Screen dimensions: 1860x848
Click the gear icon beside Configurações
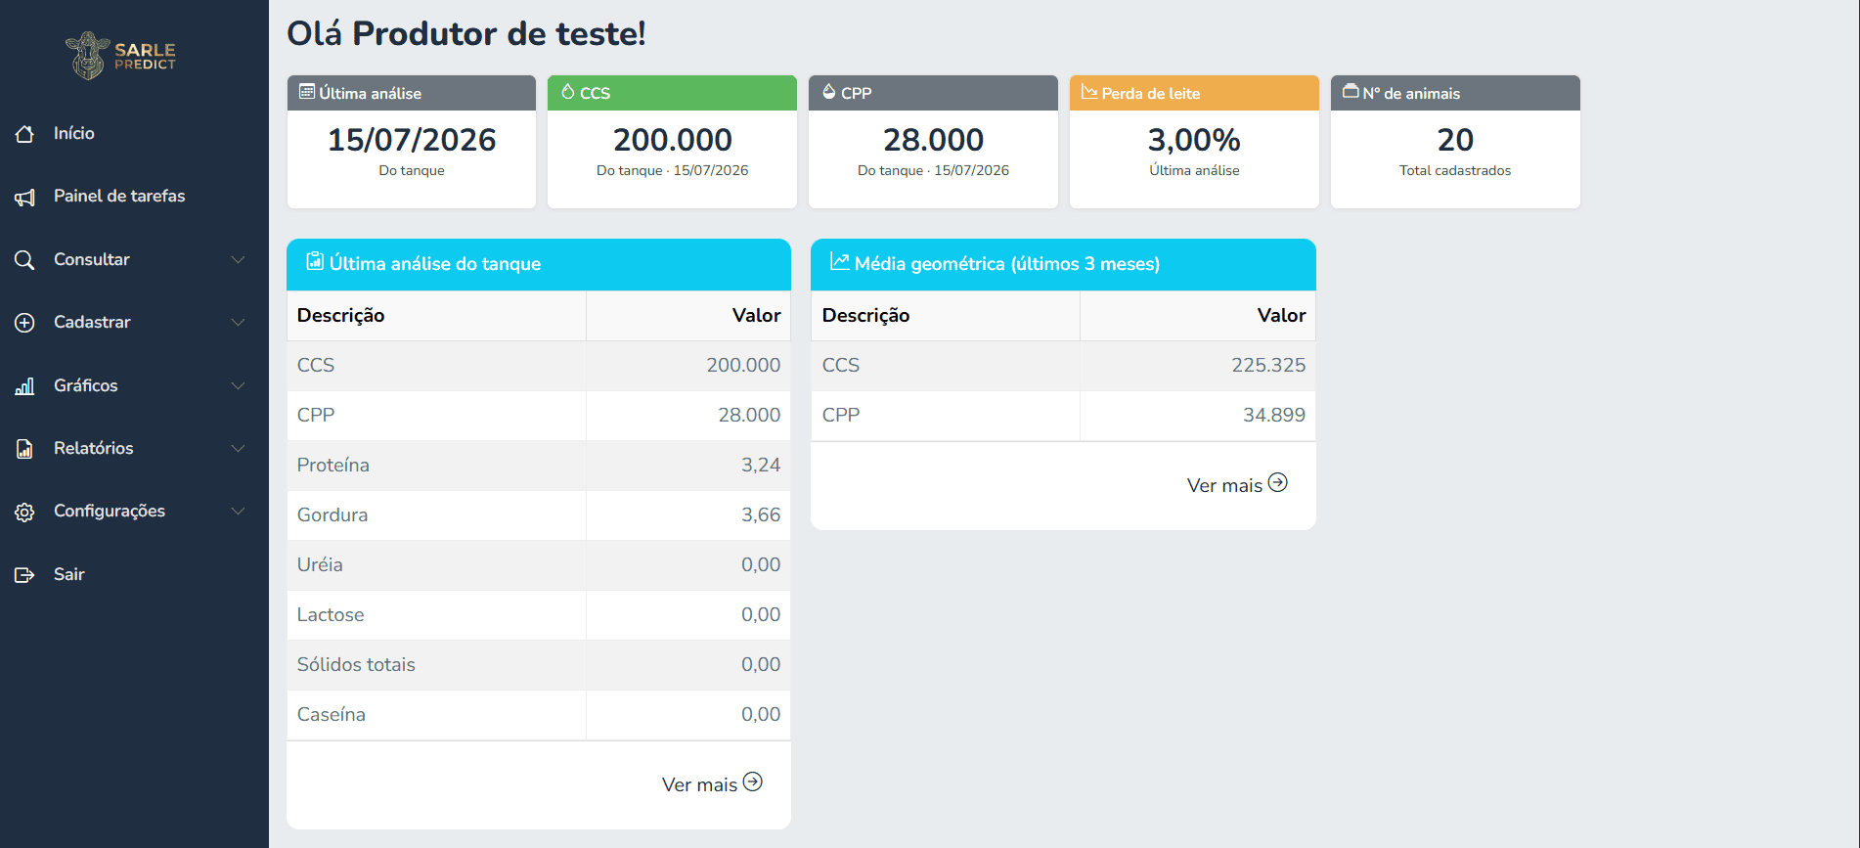click(x=24, y=512)
